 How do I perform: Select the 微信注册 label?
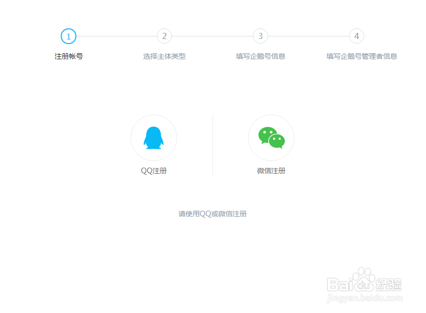pos(271,171)
